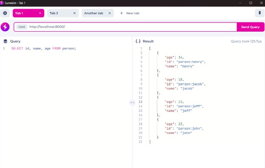Click the braces icon beside Result

[138, 41]
